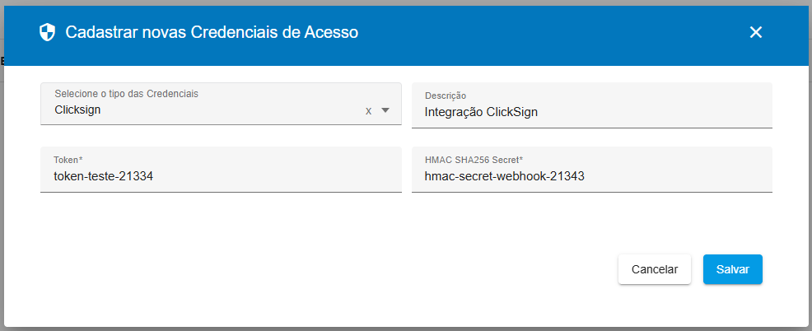Click the Selecione o tipo das Credenciais label

[126, 94]
